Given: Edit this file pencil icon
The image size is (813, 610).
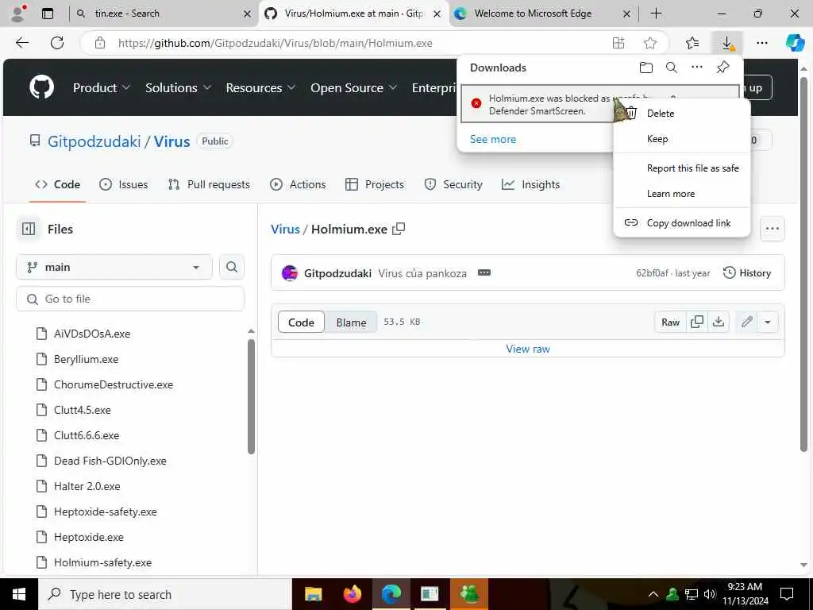Looking at the screenshot, I should (746, 322).
